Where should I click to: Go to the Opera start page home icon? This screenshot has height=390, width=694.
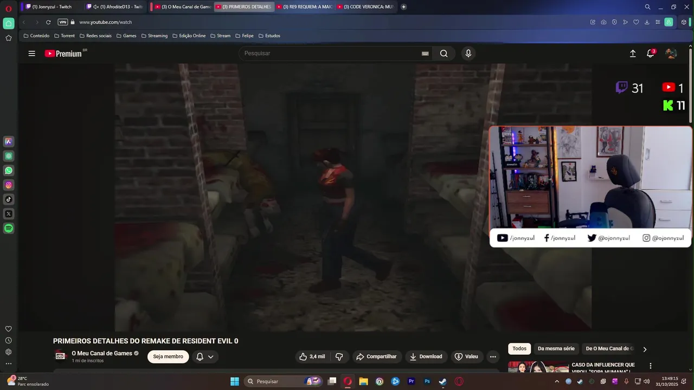9,23
